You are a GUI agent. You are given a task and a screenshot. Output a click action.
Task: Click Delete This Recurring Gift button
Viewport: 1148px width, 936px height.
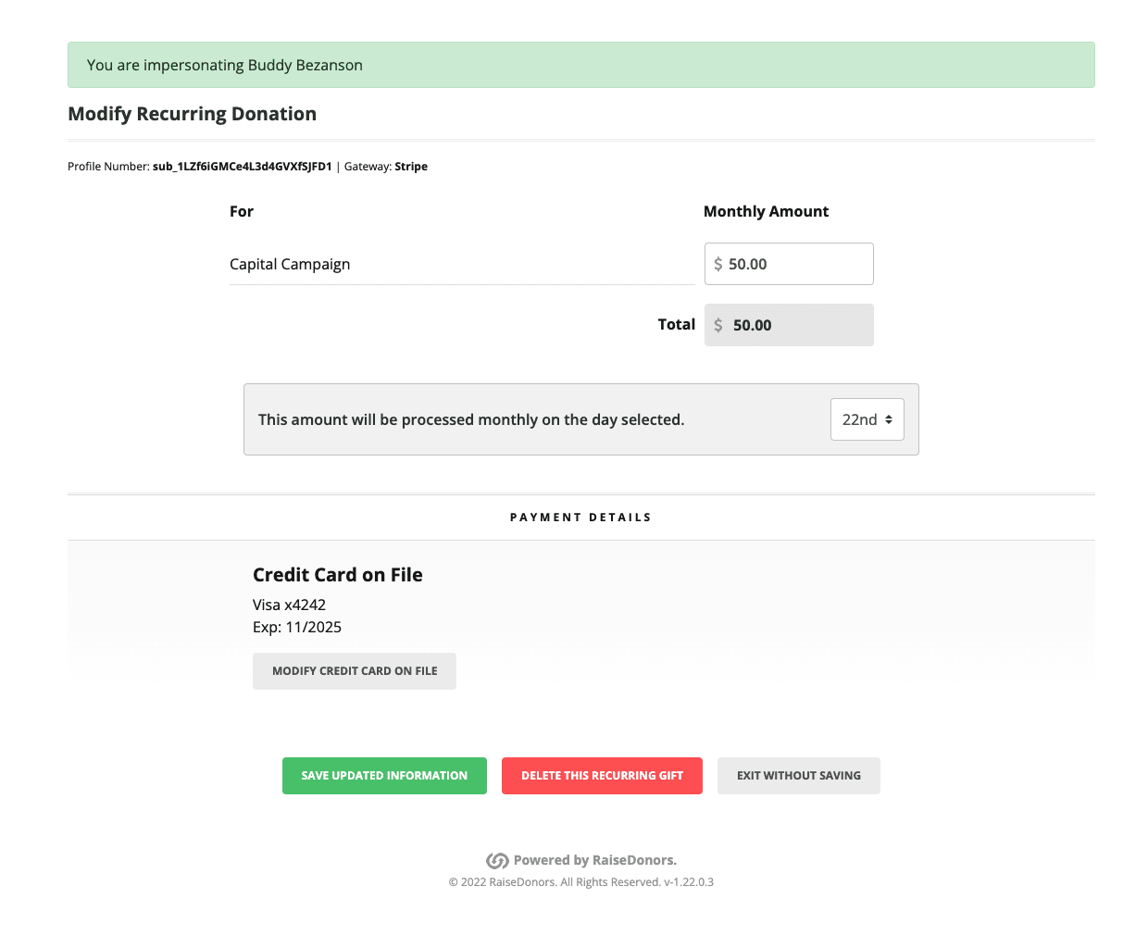tap(602, 776)
